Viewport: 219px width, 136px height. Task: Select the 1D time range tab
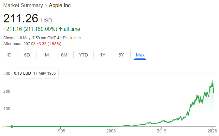coord(8,55)
